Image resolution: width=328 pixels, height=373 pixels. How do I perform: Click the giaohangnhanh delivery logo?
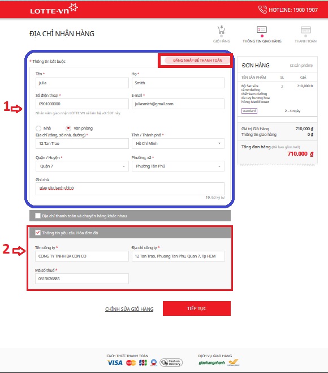click(x=212, y=363)
